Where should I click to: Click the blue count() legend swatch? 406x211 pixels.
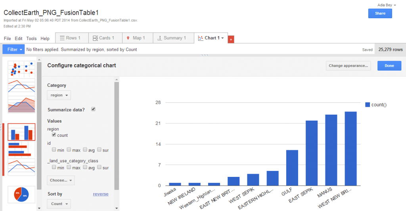(368, 105)
